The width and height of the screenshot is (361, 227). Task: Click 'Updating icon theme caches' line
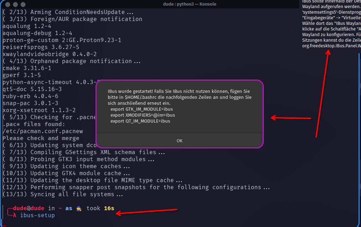tap(66, 166)
